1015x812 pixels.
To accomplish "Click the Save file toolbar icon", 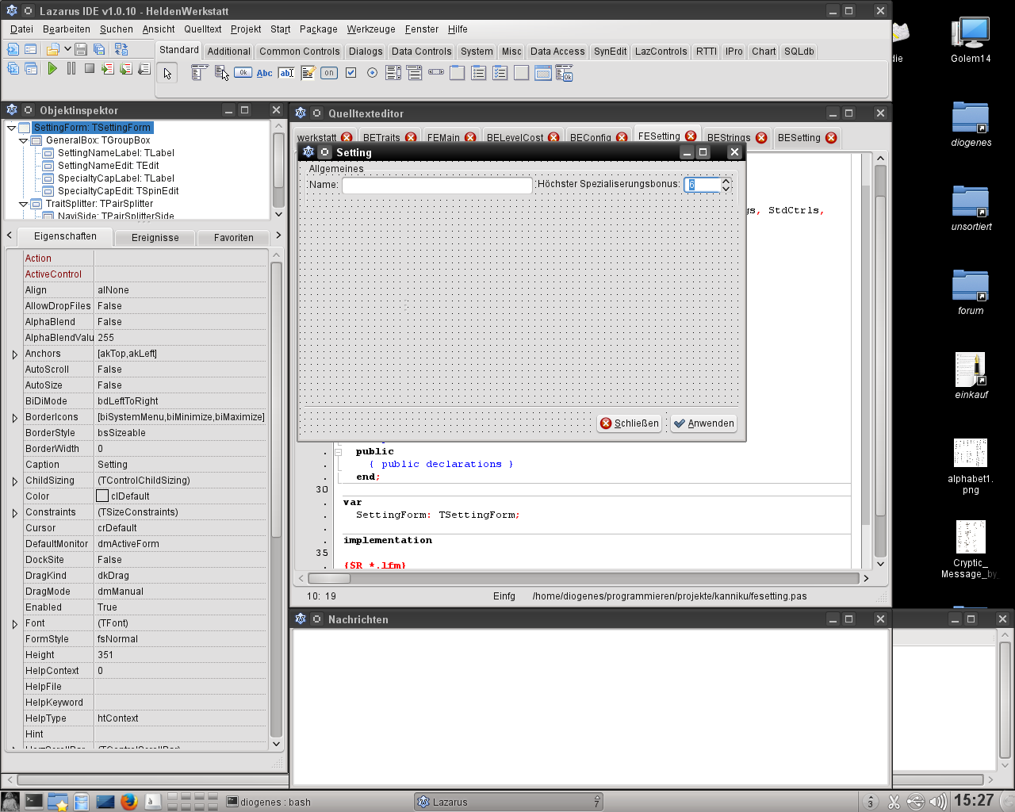I will tap(81, 49).
